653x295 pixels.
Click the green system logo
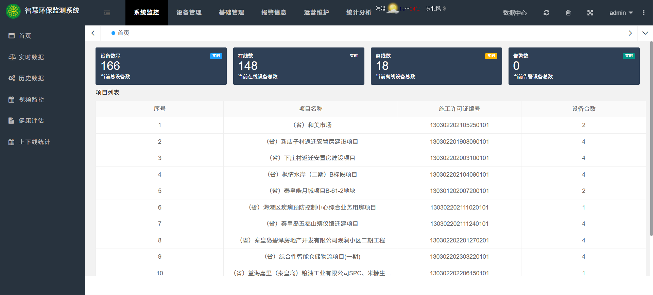click(x=13, y=11)
